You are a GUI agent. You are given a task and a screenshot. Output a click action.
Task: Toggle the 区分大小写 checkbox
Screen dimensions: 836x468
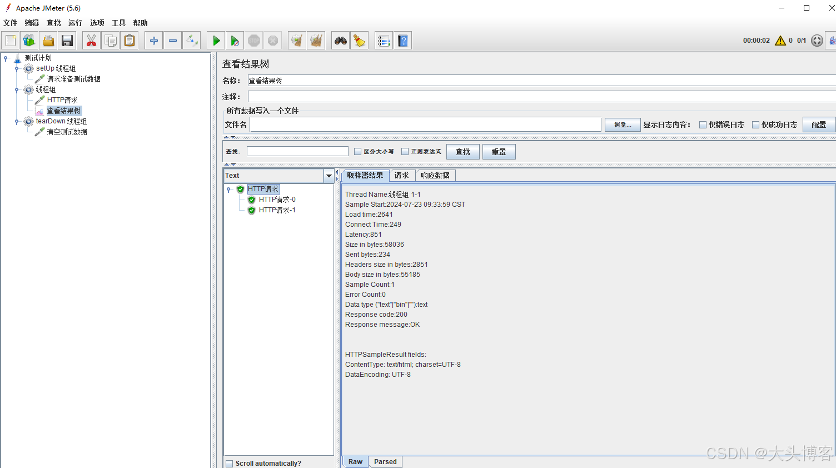point(358,152)
